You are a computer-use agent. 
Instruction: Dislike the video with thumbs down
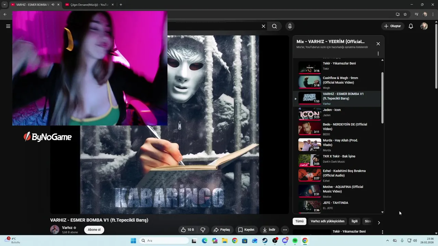203,230
